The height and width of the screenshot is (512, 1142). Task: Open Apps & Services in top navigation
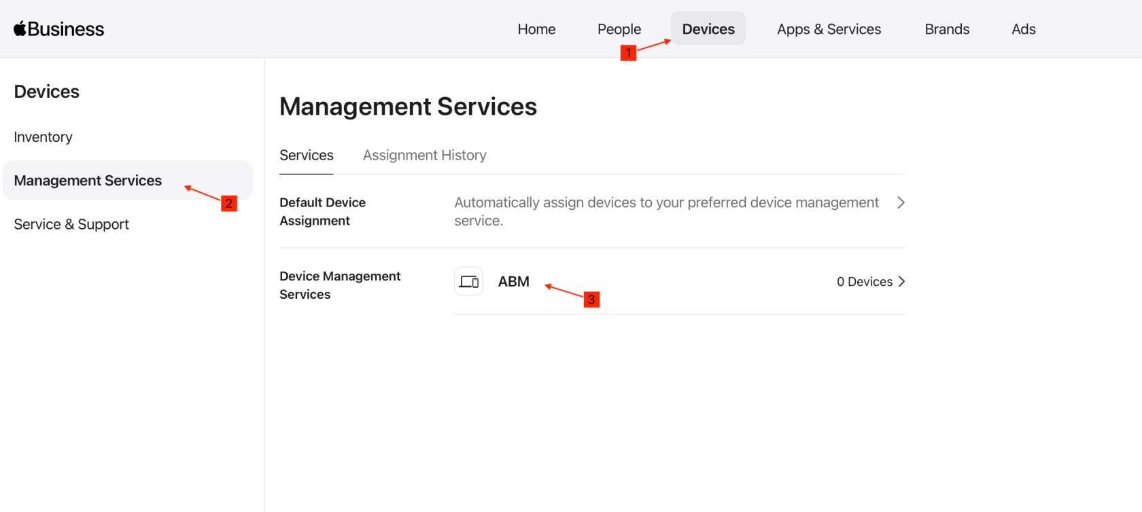(x=829, y=29)
